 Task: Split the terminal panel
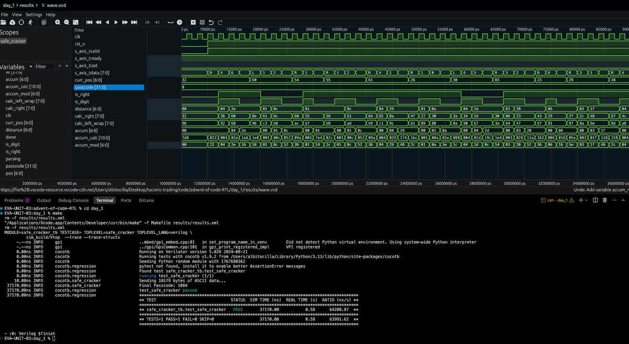point(595,200)
